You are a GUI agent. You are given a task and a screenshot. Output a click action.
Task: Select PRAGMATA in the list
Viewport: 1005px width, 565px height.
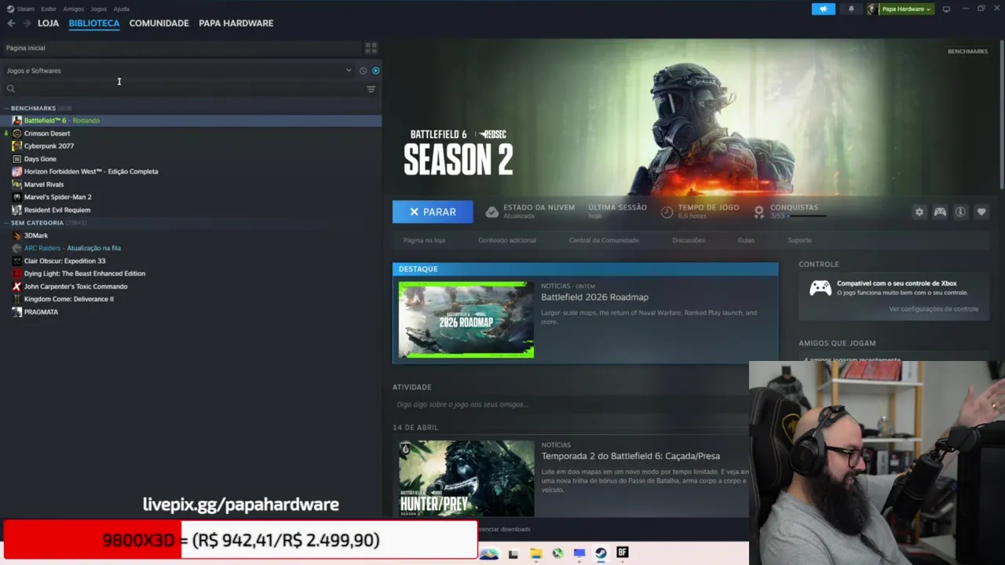coord(191,312)
